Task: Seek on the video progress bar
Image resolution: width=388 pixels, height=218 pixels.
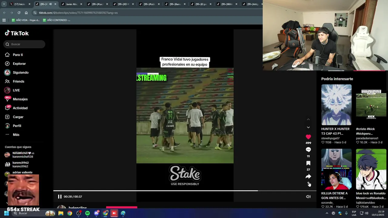Action: tap(185, 191)
